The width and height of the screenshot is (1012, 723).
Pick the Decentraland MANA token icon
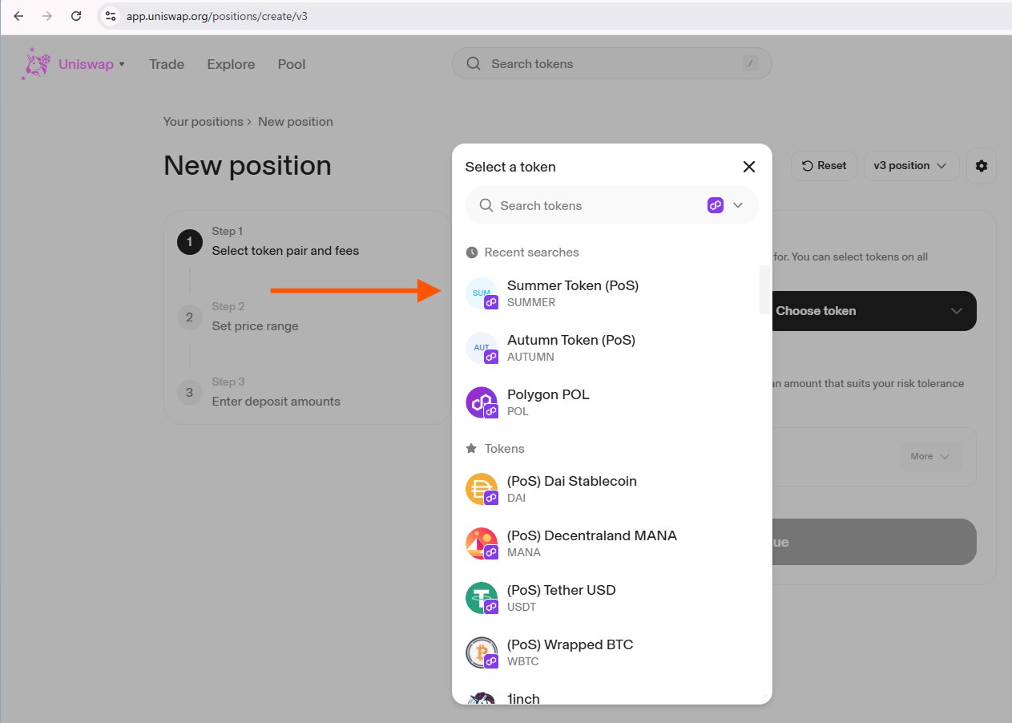click(x=482, y=543)
